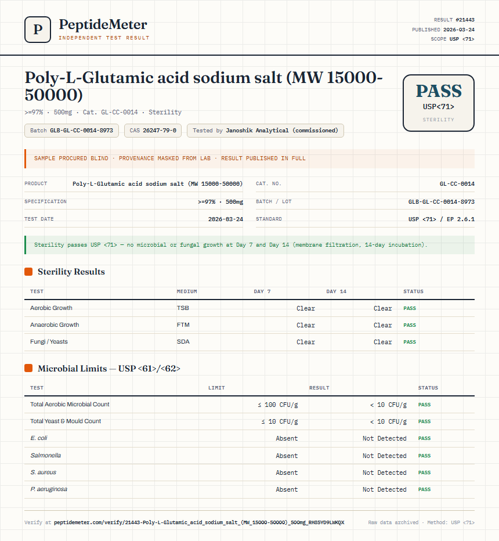Click the P. aeruginosa row label
This screenshot has height=541, width=499.
(x=49, y=489)
